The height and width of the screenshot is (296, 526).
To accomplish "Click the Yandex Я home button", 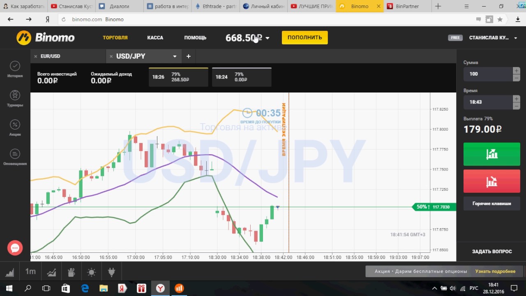I will (x=48, y=19).
